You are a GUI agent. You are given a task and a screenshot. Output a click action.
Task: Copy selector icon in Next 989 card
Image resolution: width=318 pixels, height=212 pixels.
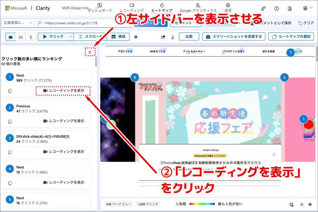pyautogui.click(x=10, y=91)
